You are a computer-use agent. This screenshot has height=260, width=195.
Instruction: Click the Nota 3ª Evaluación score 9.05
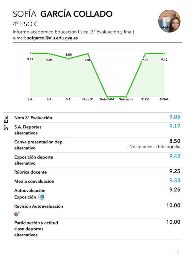click(175, 117)
